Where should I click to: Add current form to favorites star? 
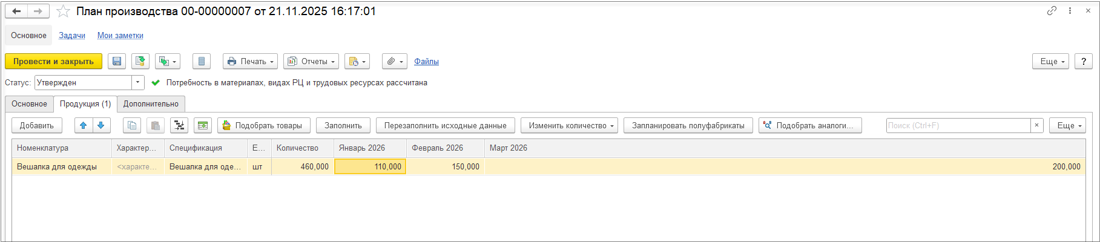tap(63, 11)
